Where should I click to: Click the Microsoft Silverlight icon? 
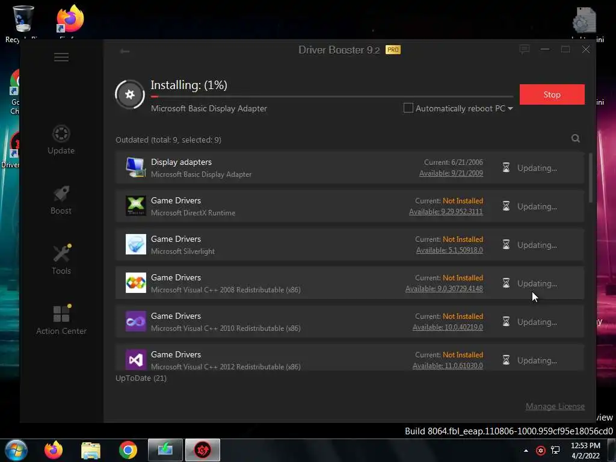135,244
